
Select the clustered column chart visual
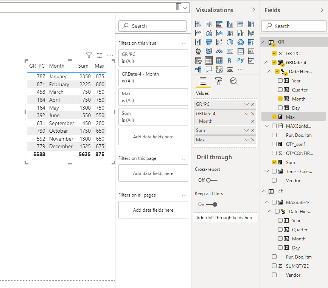pos(230,25)
